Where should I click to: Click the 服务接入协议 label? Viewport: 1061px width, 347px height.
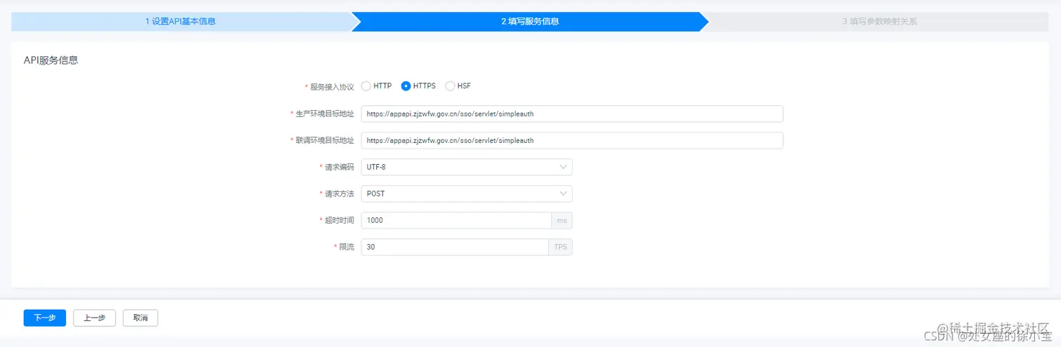click(332, 87)
